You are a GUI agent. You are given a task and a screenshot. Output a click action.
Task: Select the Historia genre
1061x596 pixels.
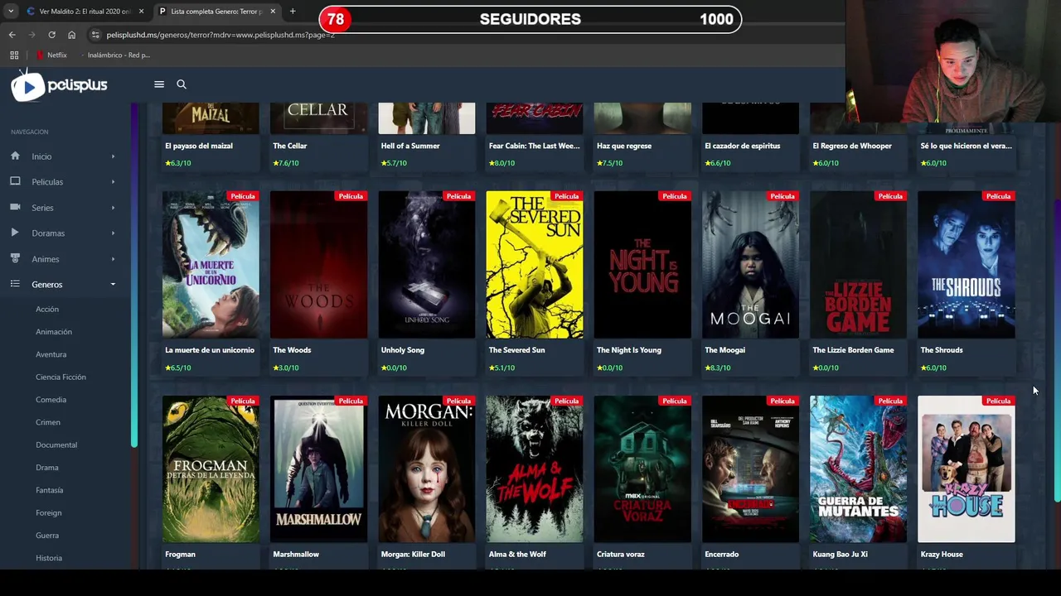49,558
